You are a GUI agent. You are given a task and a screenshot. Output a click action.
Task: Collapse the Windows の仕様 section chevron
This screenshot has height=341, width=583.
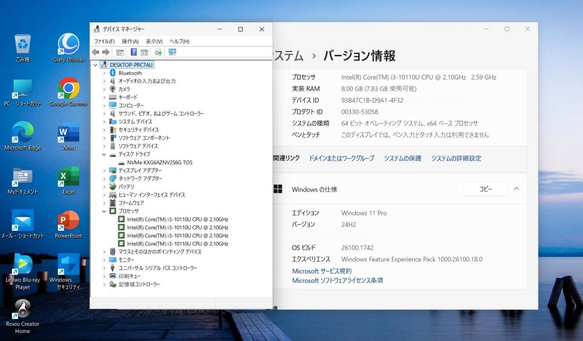click(516, 189)
